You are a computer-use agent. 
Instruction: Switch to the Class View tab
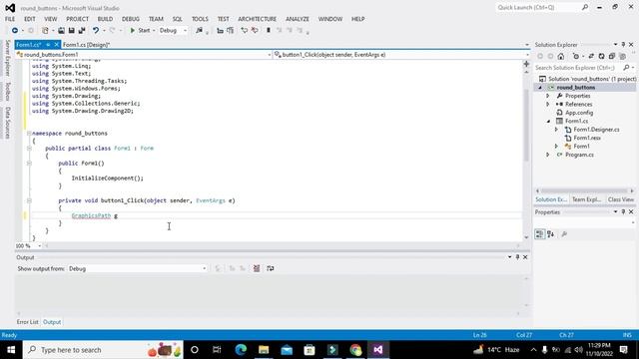[621, 199]
